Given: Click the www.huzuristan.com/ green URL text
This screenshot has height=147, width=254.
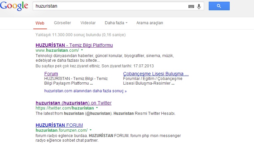Looking at the screenshot, I should (57, 50).
